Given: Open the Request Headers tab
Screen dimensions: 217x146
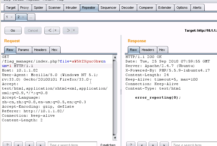Looking at the screenshot, I should click(x=40, y=50).
